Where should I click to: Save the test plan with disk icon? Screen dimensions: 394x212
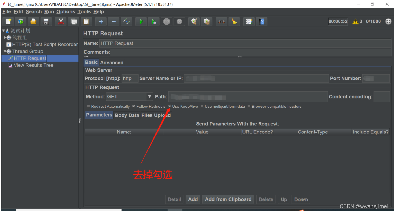[46, 21]
